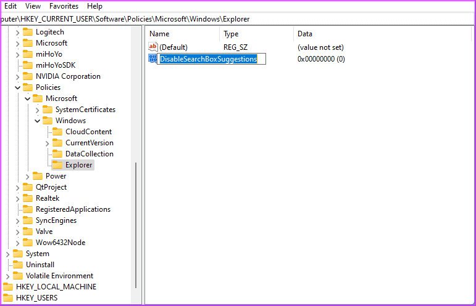476x306 pixels.
Task: Click the RegisteredApplications folder icon
Action: click(x=28, y=209)
